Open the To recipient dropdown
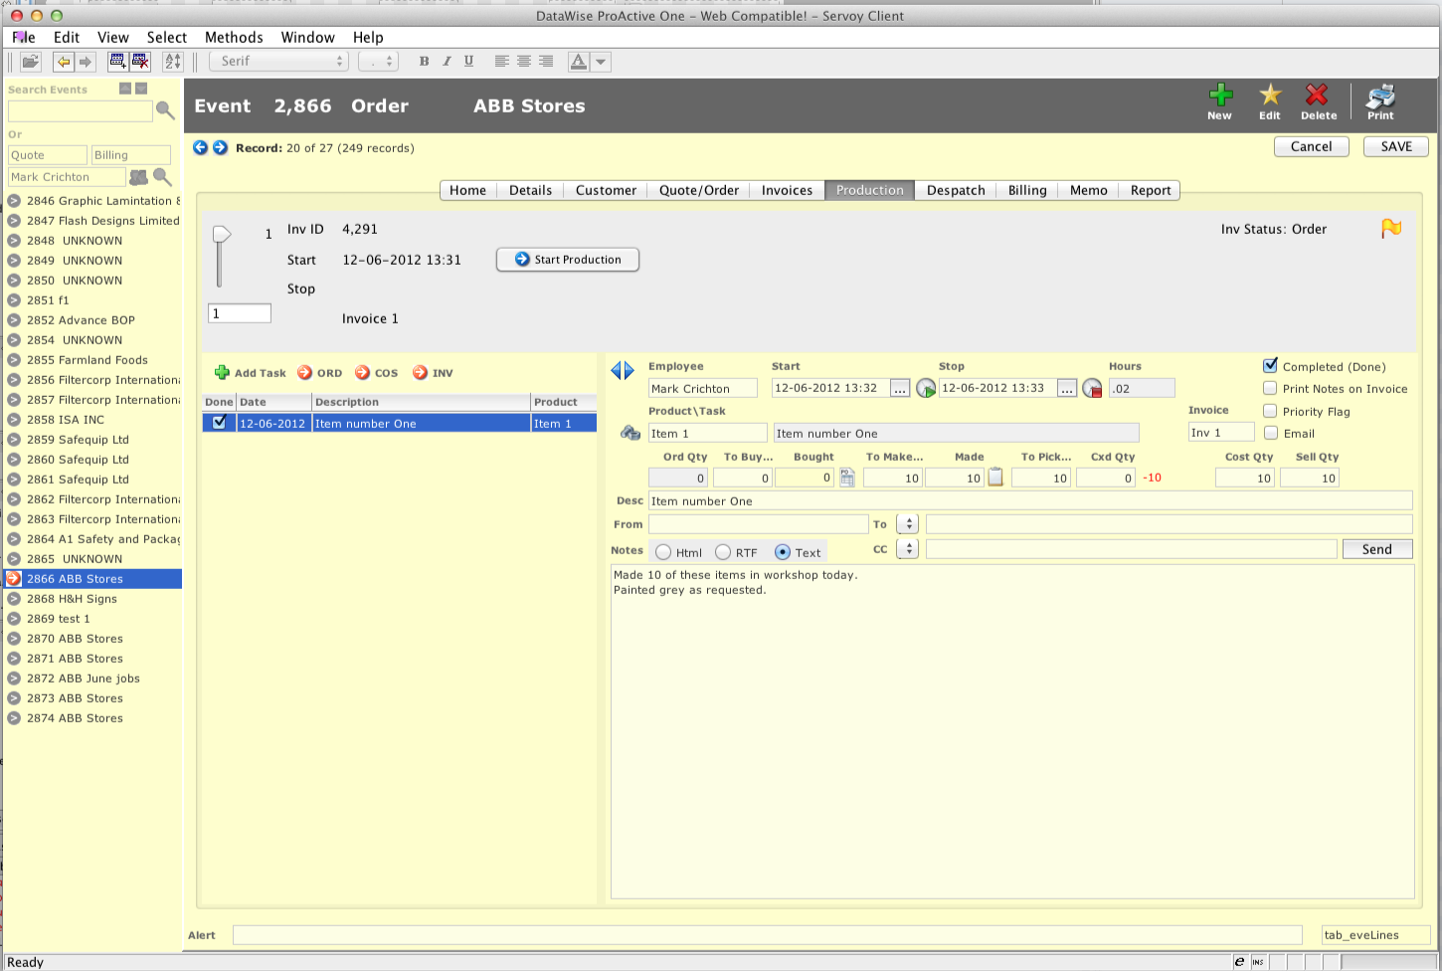The height and width of the screenshot is (971, 1442). coord(908,523)
